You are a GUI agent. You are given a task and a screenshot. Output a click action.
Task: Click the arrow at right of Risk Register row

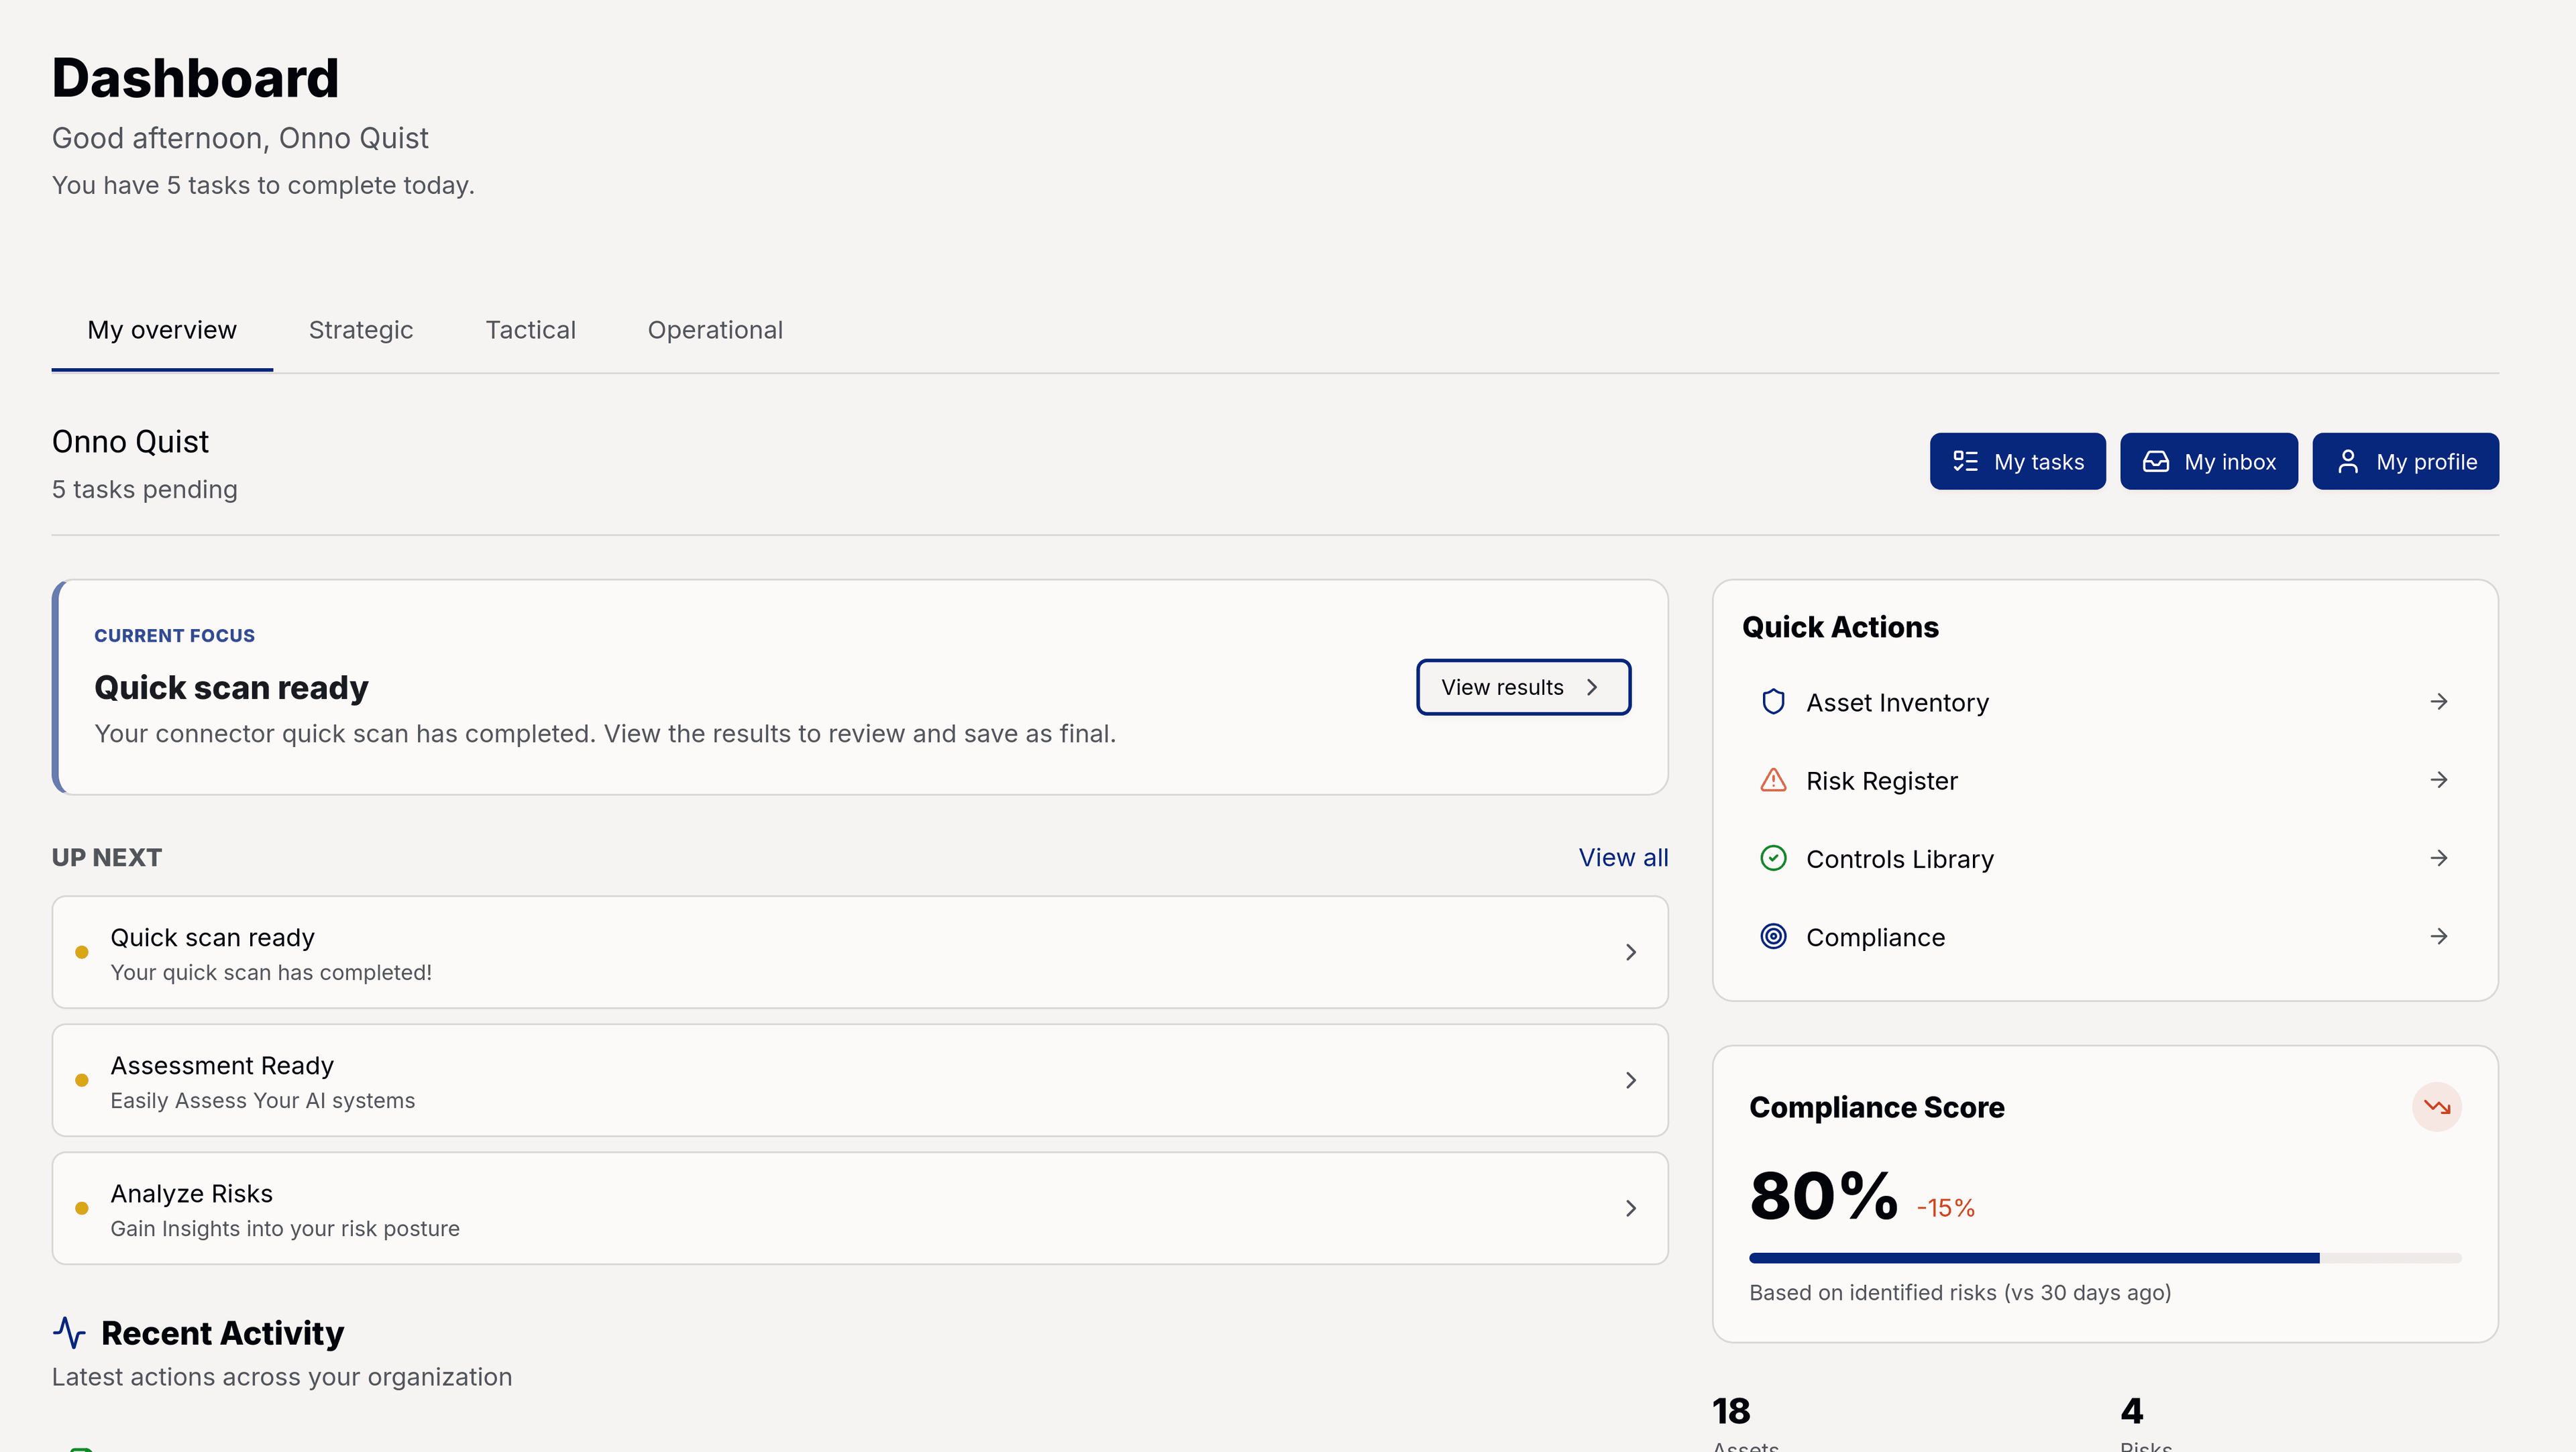click(2438, 780)
